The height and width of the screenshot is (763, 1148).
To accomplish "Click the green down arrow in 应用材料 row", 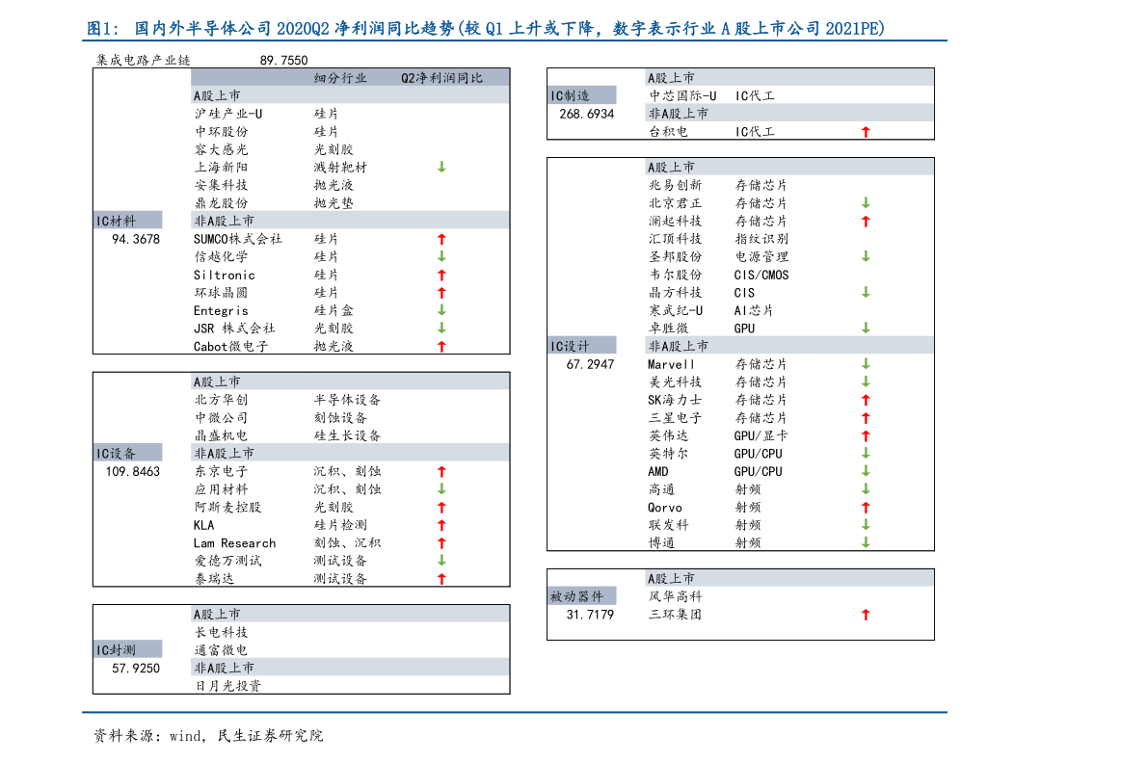I will pos(441,488).
